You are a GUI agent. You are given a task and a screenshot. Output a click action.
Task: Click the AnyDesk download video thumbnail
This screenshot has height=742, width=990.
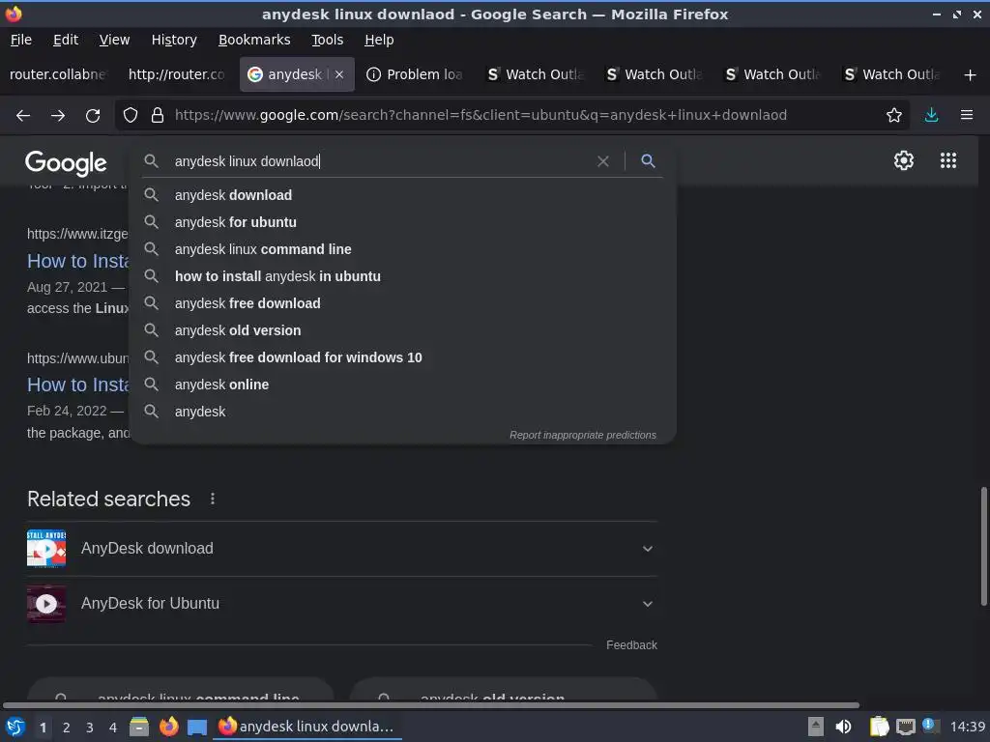click(x=46, y=549)
